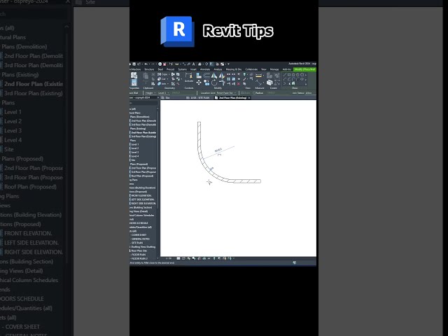Click the Paste clipboard icon

(x=146, y=76)
